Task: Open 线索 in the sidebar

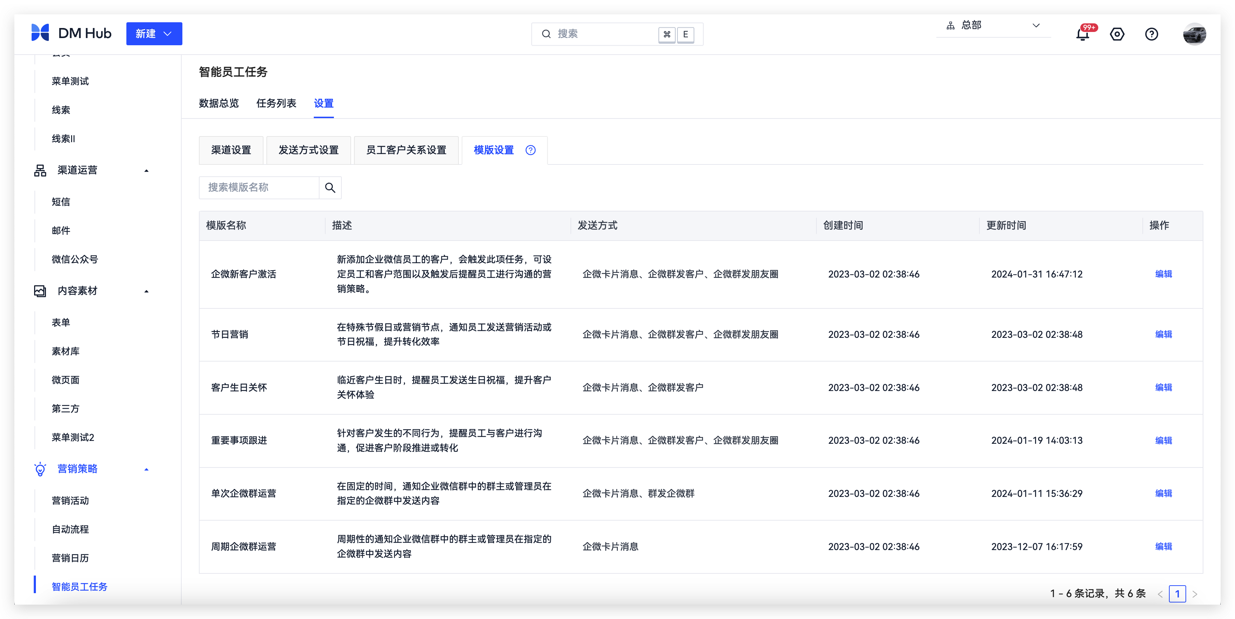Action: pyautogui.click(x=61, y=110)
